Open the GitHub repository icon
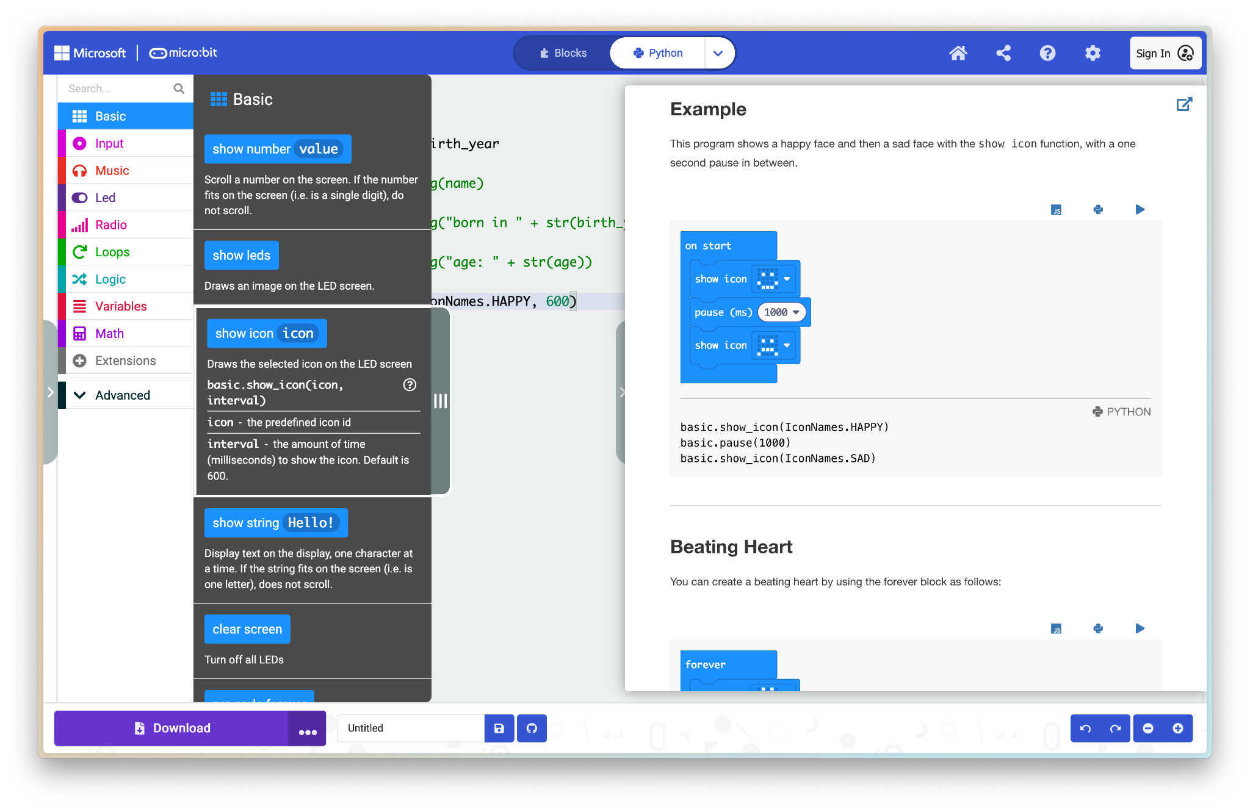 tap(532, 728)
